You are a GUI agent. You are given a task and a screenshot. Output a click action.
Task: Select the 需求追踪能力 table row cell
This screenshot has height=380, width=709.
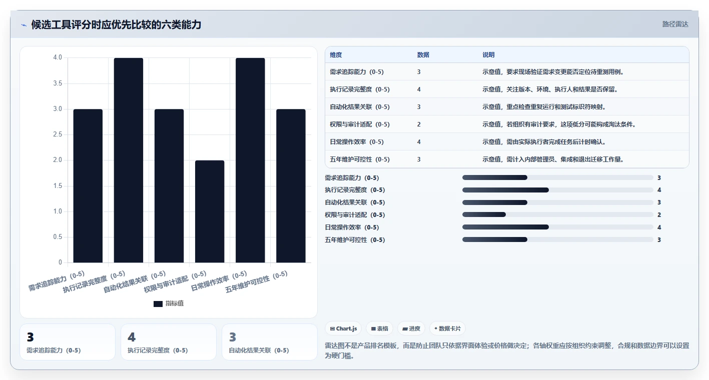[x=357, y=72]
